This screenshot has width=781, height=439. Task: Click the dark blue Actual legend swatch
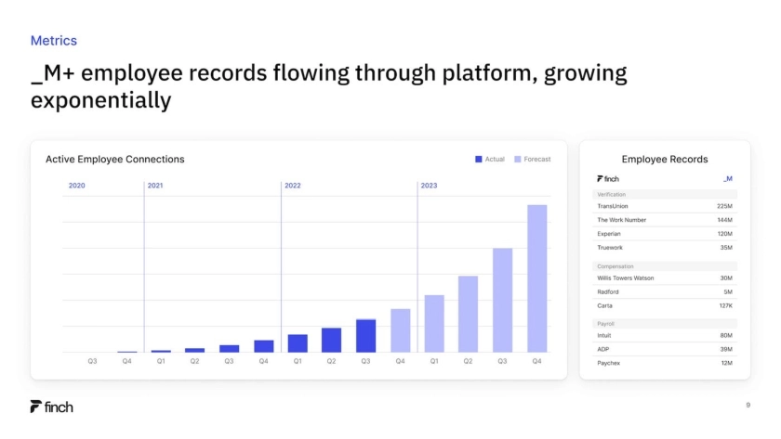[479, 160]
